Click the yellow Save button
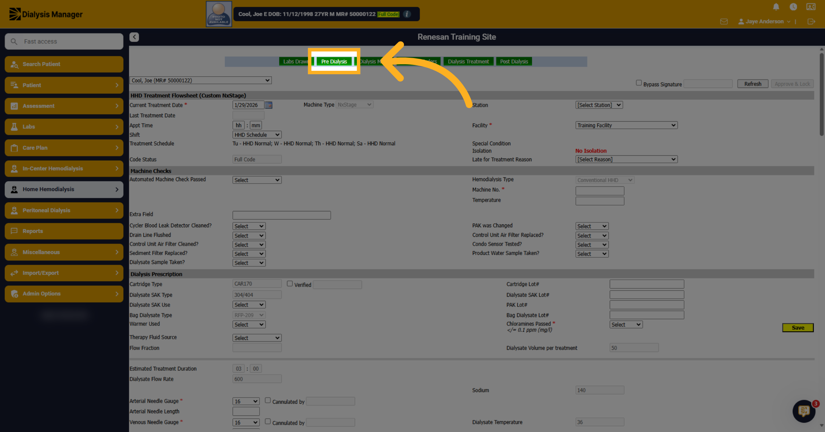825x432 pixels. tap(798, 328)
